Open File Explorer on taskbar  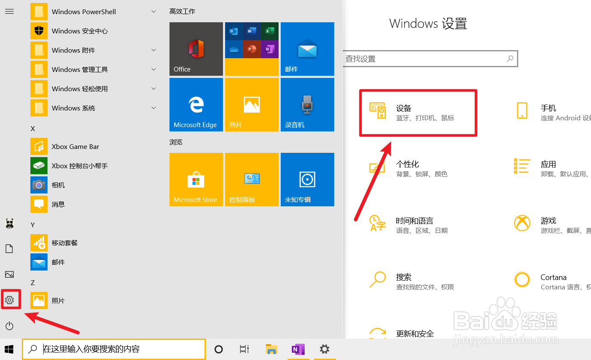pyautogui.click(x=271, y=349)
